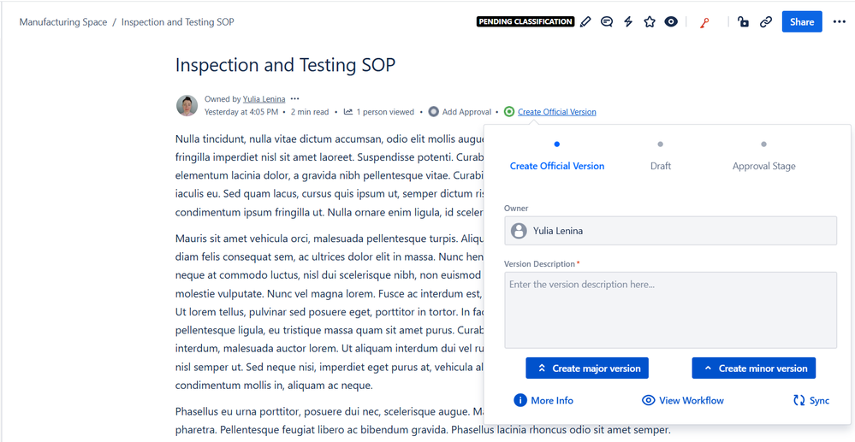
Task: Open the comments icon
Action: point(607,22)
